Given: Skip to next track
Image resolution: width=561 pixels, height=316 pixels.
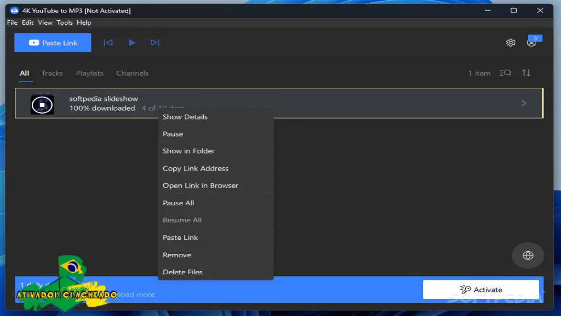Looking at the screenshot, I should [155, 43].
